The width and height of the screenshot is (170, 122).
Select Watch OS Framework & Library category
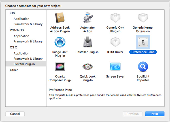(28, 41)
